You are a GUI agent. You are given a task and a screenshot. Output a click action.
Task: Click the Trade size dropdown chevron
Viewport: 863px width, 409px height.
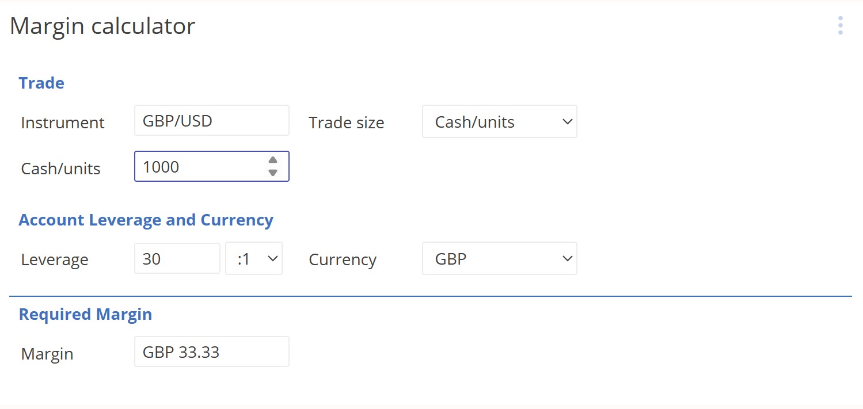point(567,121)
